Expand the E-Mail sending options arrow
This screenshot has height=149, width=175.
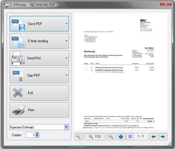(66, 41)
